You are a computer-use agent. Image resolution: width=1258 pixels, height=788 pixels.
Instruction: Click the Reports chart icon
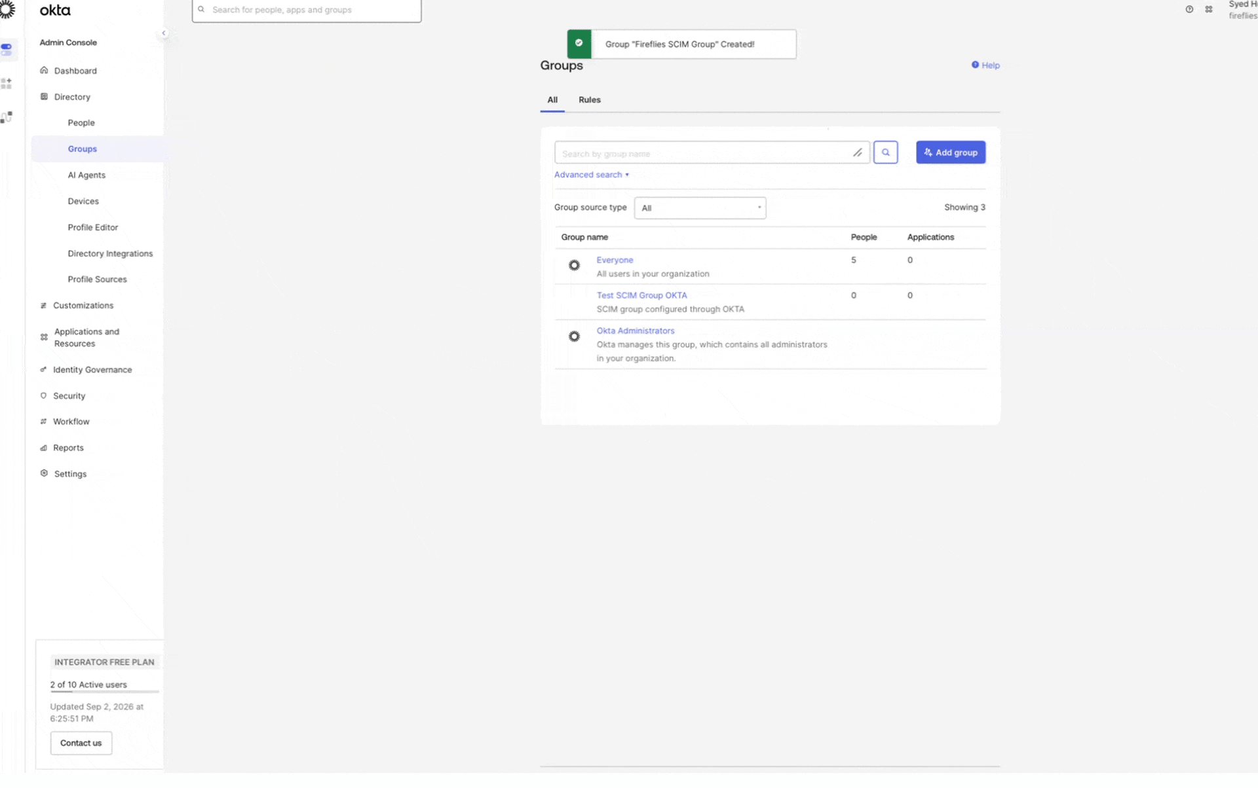point(43,448)
